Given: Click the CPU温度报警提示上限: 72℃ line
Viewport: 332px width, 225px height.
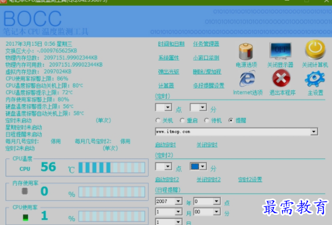Looking at the screenshot, I should click(x=39, y=92).
